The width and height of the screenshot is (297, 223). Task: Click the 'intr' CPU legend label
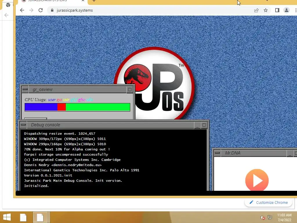[66, 100]
